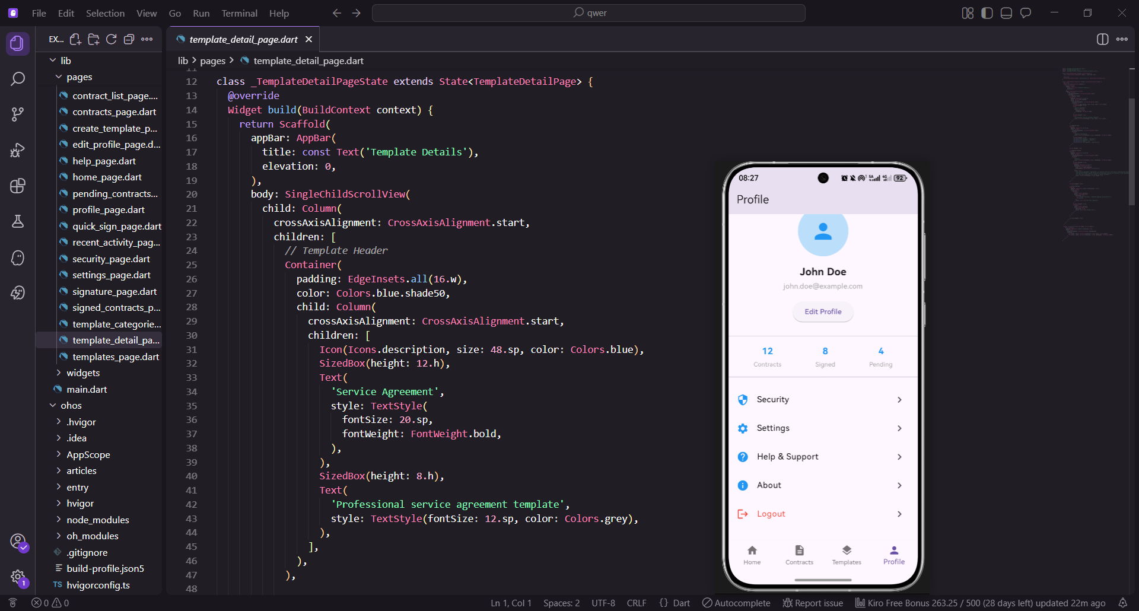Viewport: 1139px width, 611px height.
Task: Toggle bottom panel visibility
Action: coord(1006,13)
